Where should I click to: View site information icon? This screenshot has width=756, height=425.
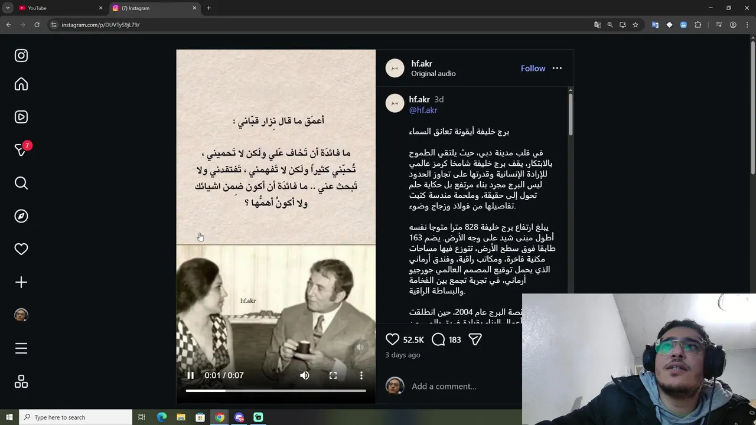tap(54, 25)
